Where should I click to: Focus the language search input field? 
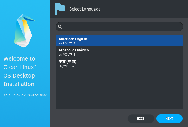[x=119, y=27]
